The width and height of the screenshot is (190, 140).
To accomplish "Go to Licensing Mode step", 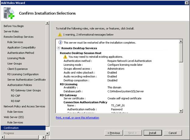I will [x=16, y=58].
